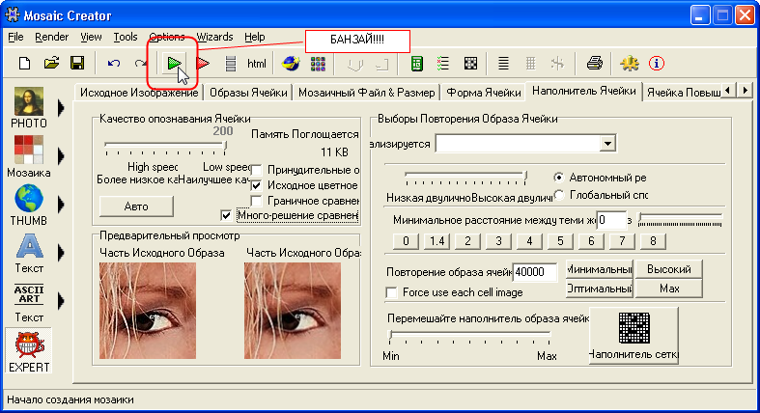The width and height of the screenshot is (760, 413).
Task: Click the Низкая/Высокая двуличность slider
Action: (466, 178)
